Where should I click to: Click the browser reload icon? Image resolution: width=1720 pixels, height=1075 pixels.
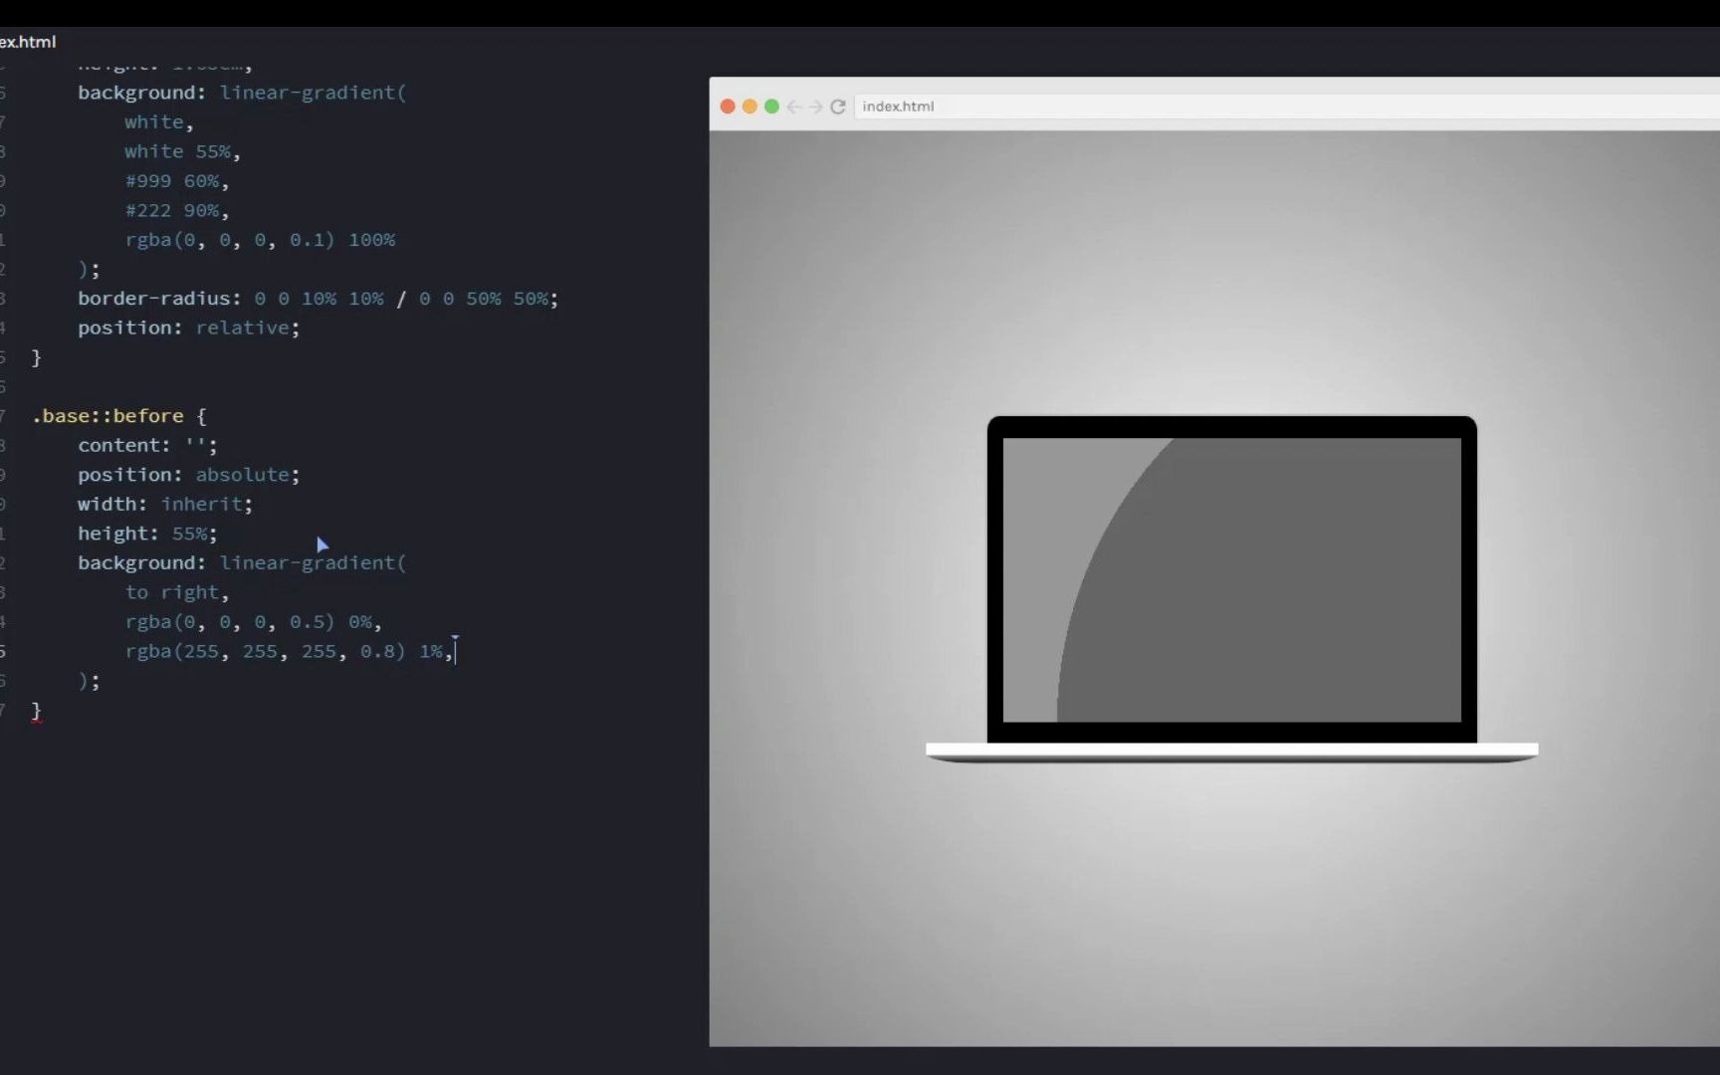pyautogui.click(x=837, y=107)
